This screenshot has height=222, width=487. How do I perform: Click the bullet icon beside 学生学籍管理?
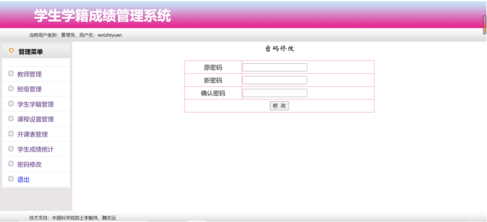pyautogui.click(x=11, y=104)
